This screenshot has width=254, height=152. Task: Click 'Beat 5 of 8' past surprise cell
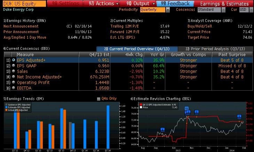tap(232, 60)
